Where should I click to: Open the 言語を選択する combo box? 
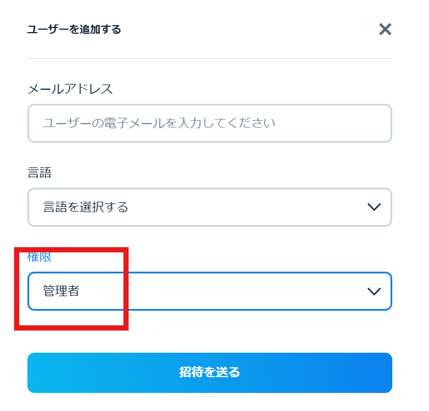point(209,207)
